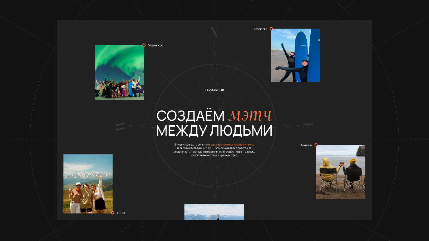This screenshot has height=241, width=429.
Task: Click the orange marker beside Алтай
Action: [113, 213]
